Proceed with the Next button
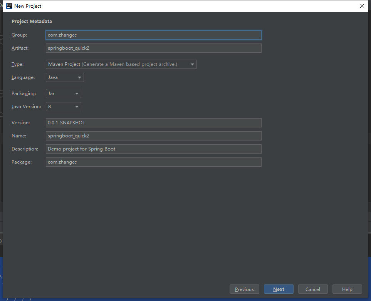Image resolution: width=371 pixels, height=301 pixels. click(279, 289)
